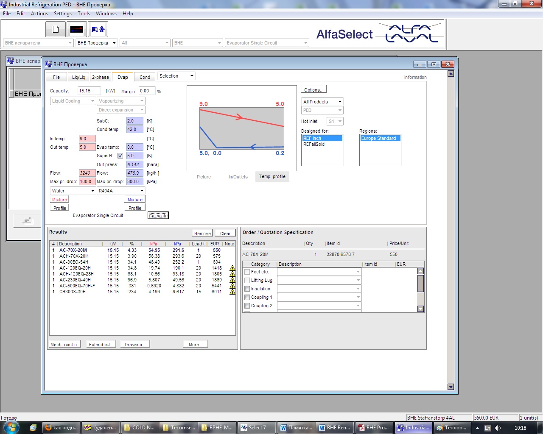Check the Insulation option
Screen dimensions: 543x434
point(247,289)
